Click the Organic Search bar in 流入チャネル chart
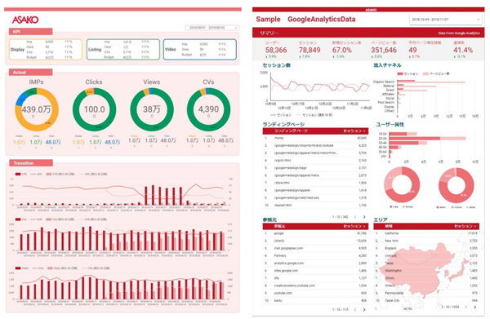Screen dimensions: 490x319 [x=431, y=82]
